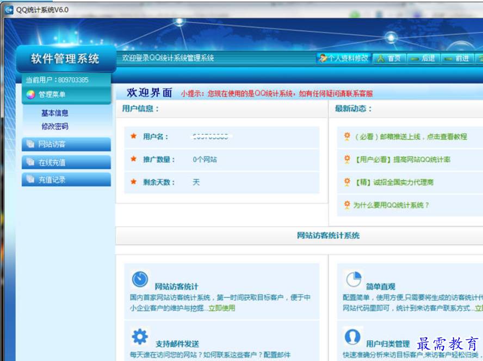Expand the 在线充值 sidebar menu
483x361 pixels.
point(66,162)
